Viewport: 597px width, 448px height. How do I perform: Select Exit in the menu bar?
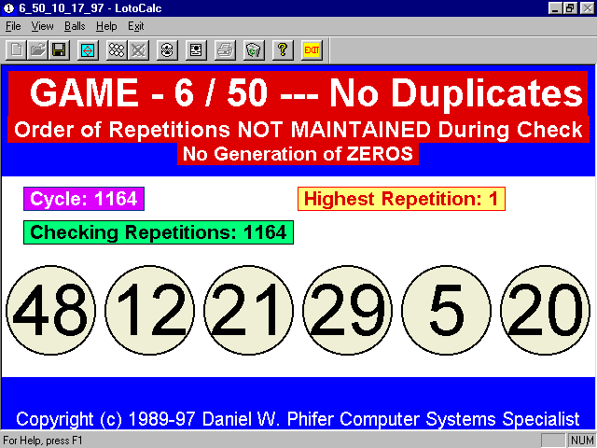(136, 26)
